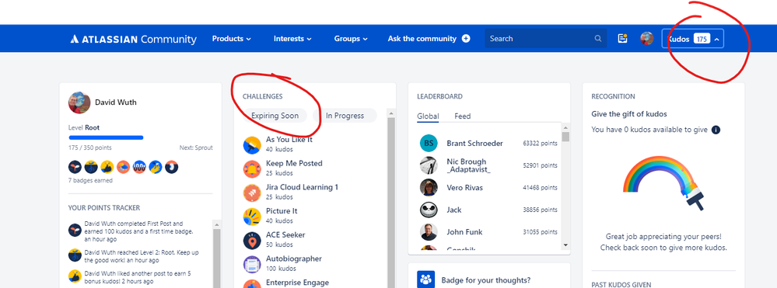Click the thumbs-up badge icon

click(107, 167)
